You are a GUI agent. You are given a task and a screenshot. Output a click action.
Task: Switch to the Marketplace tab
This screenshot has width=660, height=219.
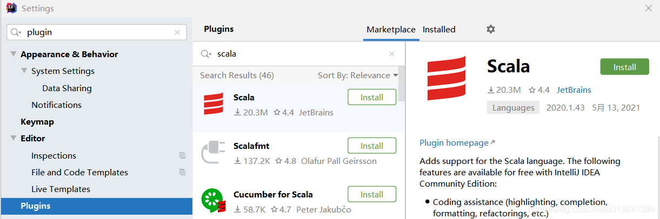pyautogui.click(x=391, y=30)
